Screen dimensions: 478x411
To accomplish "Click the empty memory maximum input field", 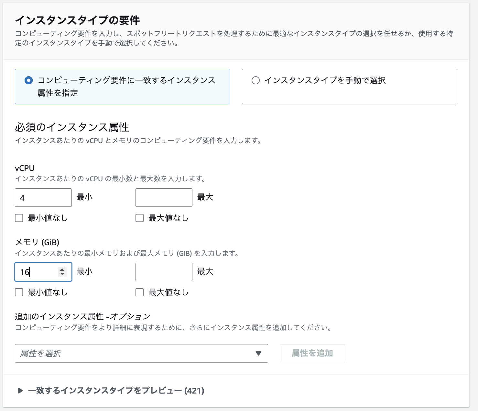I will 164,272.
